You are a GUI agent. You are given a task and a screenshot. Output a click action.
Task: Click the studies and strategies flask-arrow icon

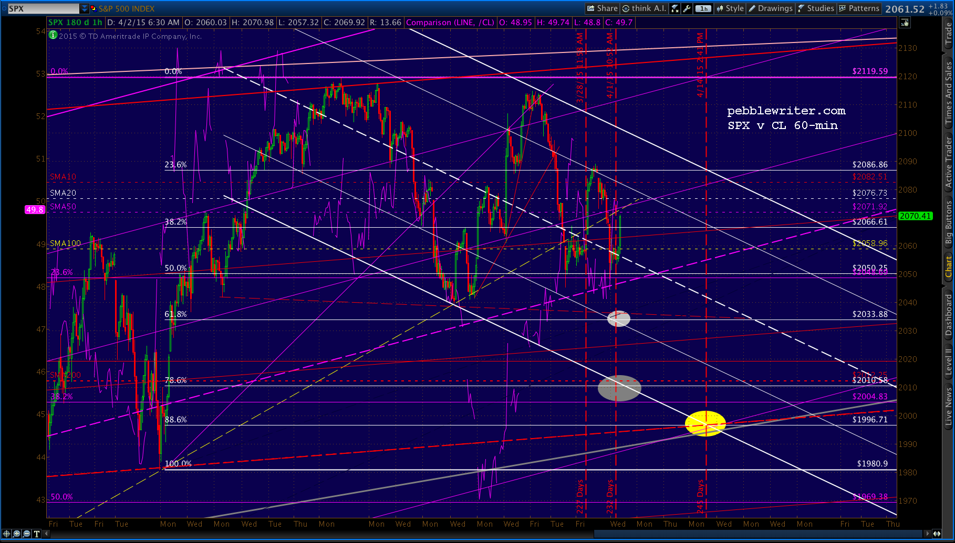click(x=675, y=8)
